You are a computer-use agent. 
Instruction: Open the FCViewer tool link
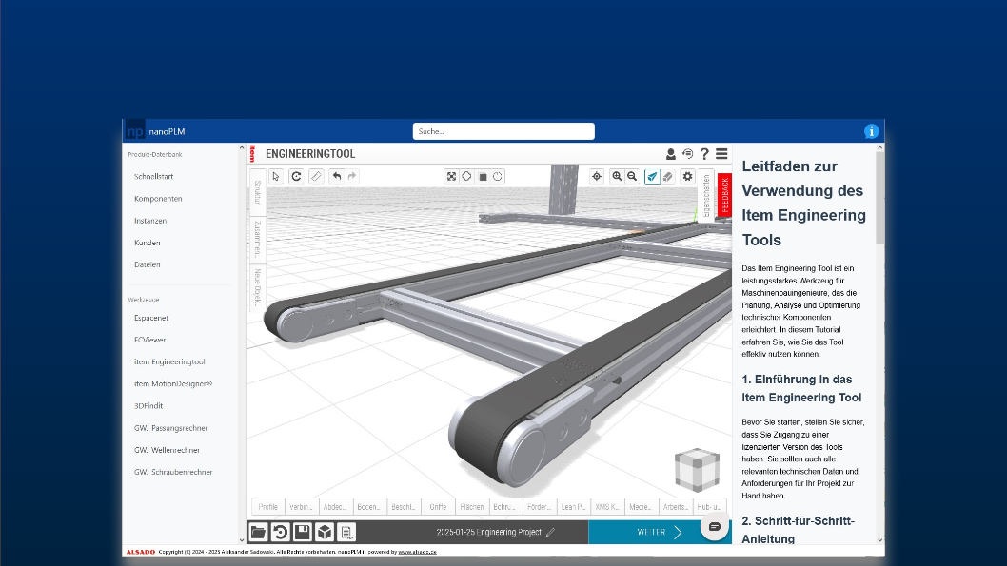[x=149, y=340]
